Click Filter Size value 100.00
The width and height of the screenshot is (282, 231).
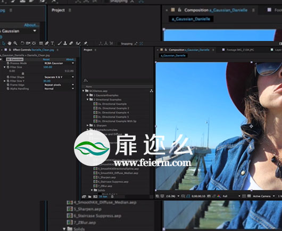pyautogui.click(x=48, y=67)
